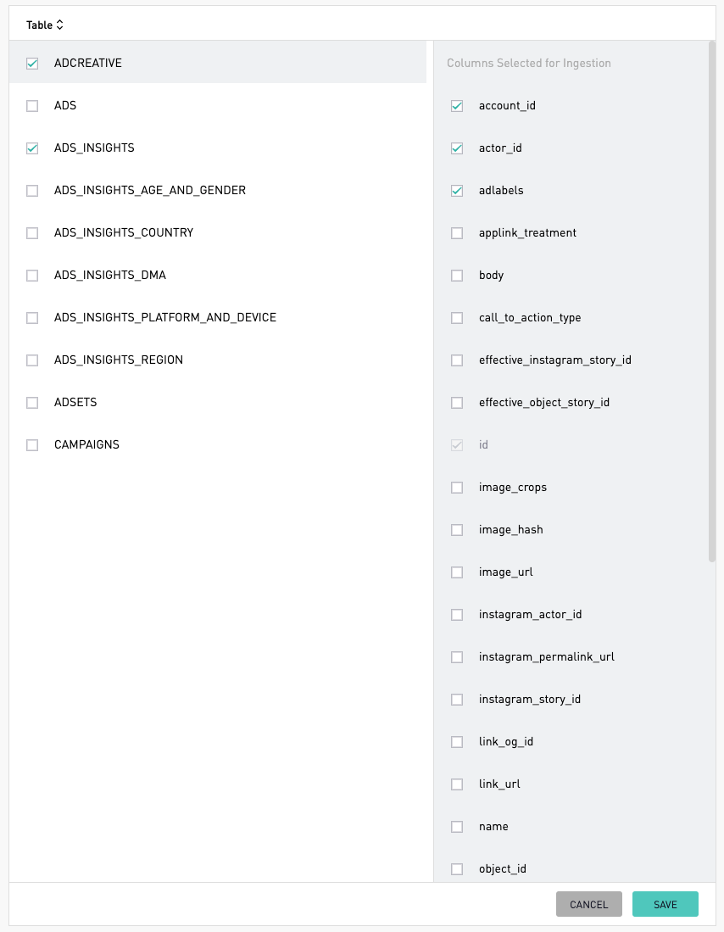724x932 pixels.
Task: Enable the call_to_action_type column
Action: 456,318
